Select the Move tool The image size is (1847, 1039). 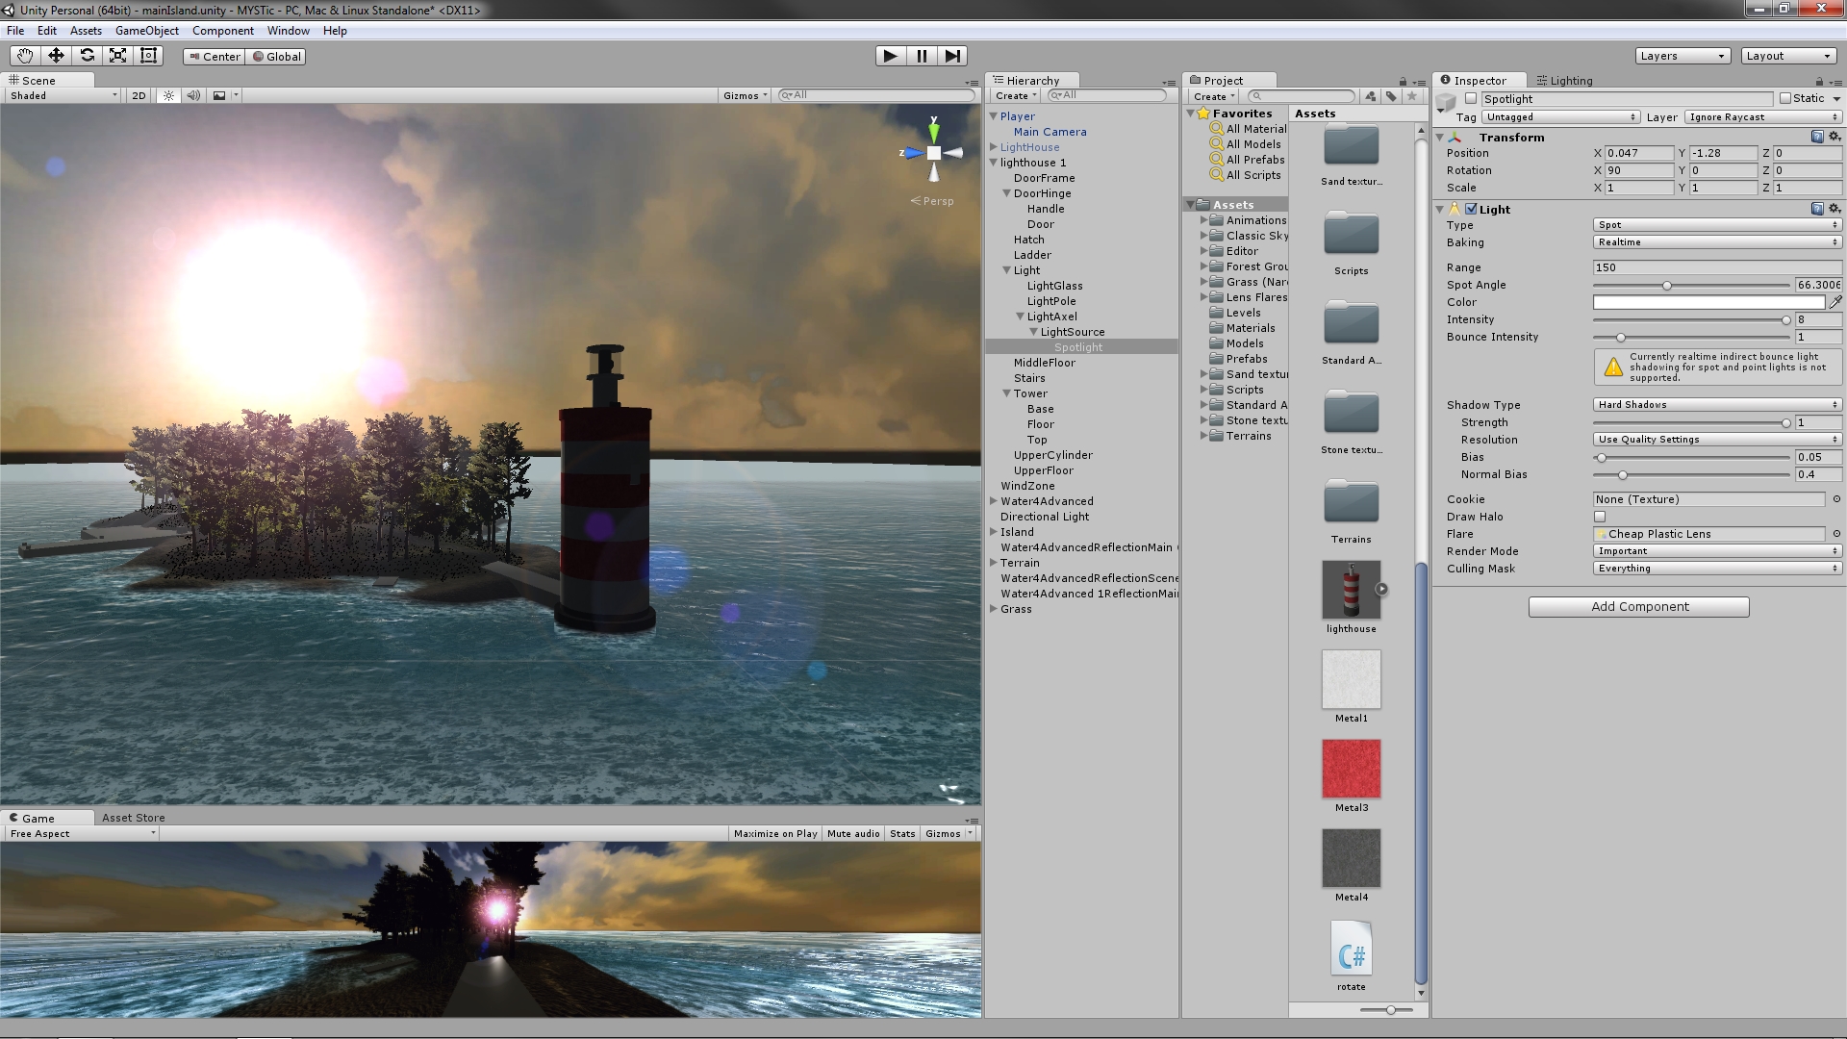(x=56, y=56)
